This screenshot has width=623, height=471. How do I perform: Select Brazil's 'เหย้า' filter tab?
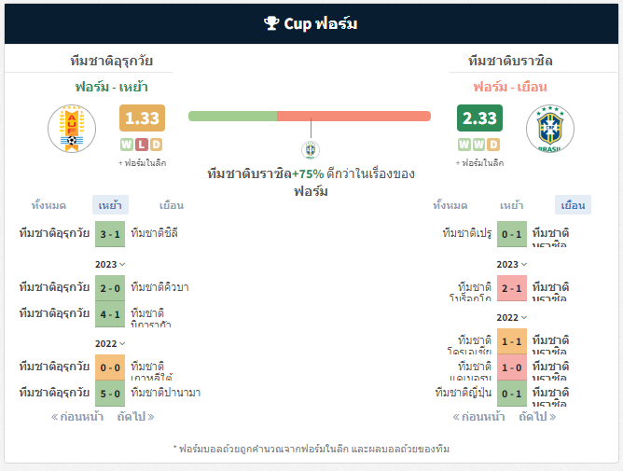point(511,205)
